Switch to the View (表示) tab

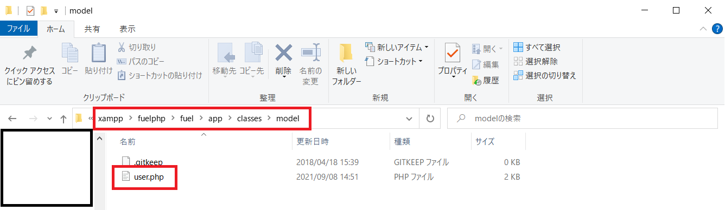[x=127, y=29]
